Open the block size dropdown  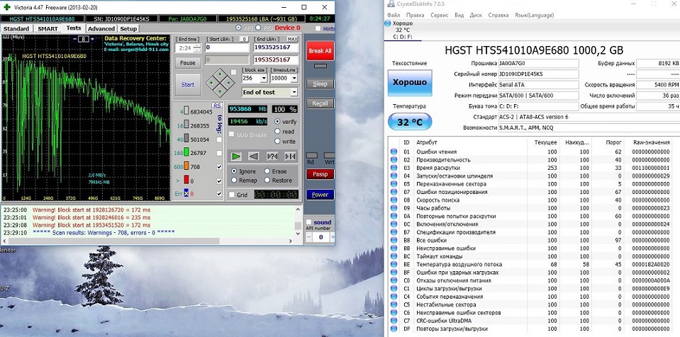[x=263, y=79]
